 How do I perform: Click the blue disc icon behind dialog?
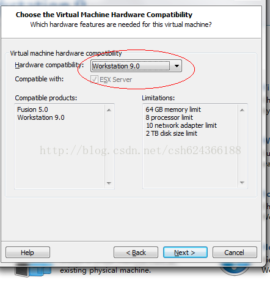[235, 270]
